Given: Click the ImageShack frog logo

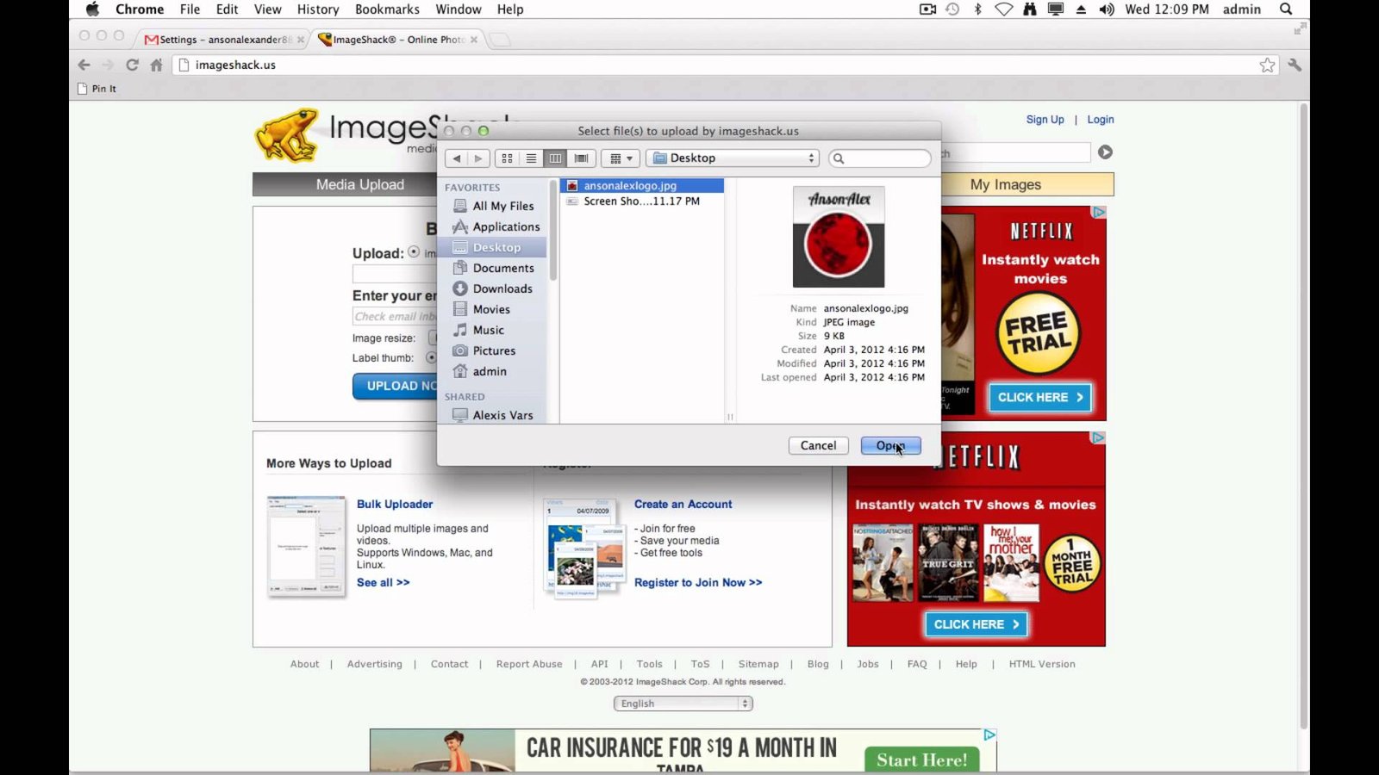Looking at the screenshot, I should click(x=287, y=135).
